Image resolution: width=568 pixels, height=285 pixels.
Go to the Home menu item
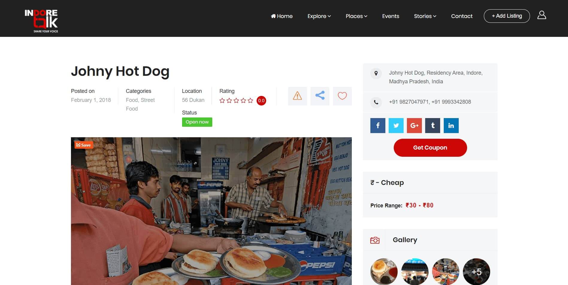tap(282, 16)
